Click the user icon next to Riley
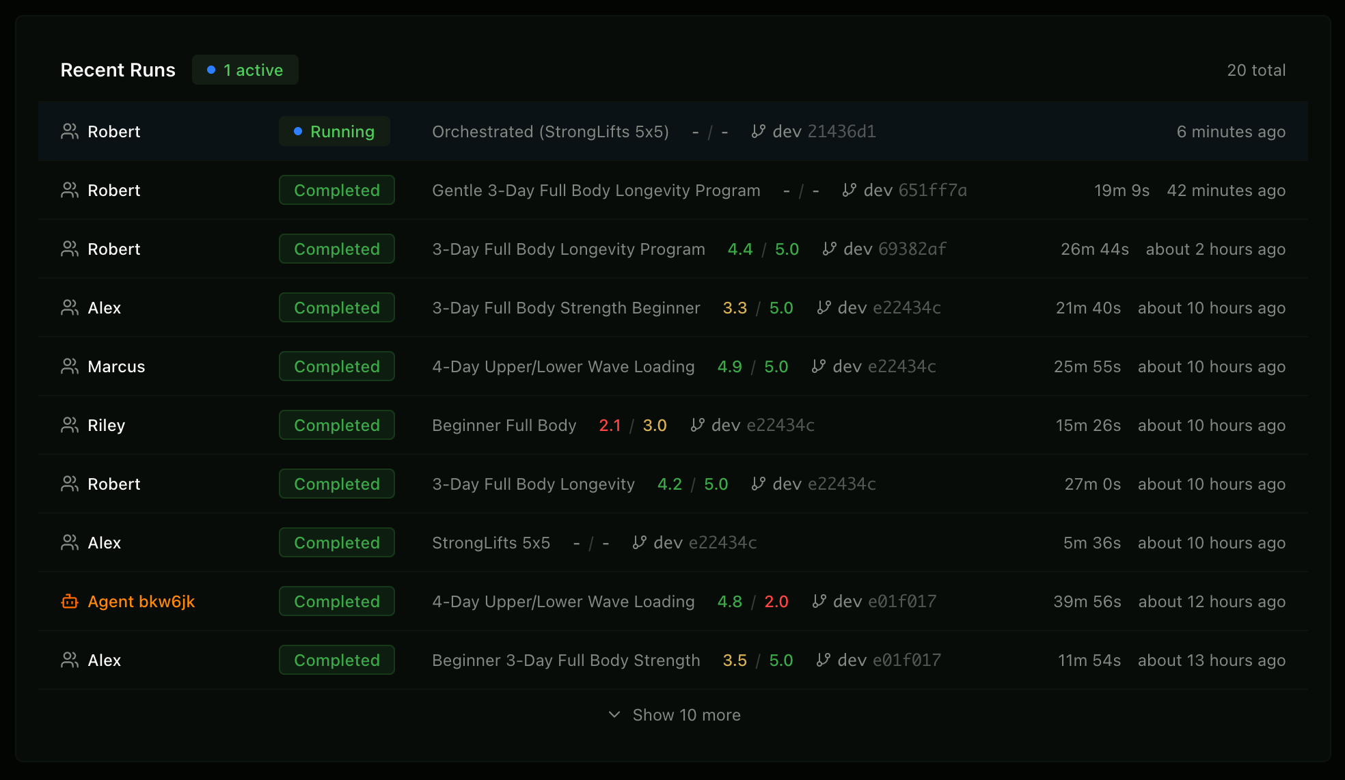 click(70, 425)
